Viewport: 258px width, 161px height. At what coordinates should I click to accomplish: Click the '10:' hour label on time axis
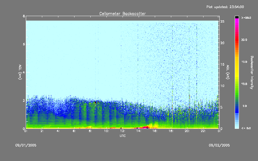click(x=106, y=131)
